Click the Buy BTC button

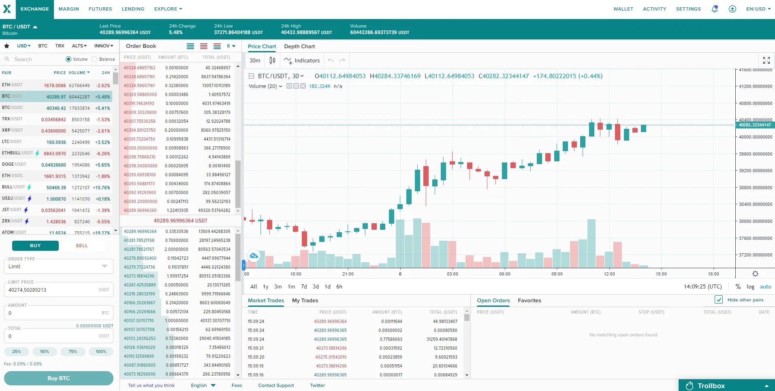tap(59, 378)
